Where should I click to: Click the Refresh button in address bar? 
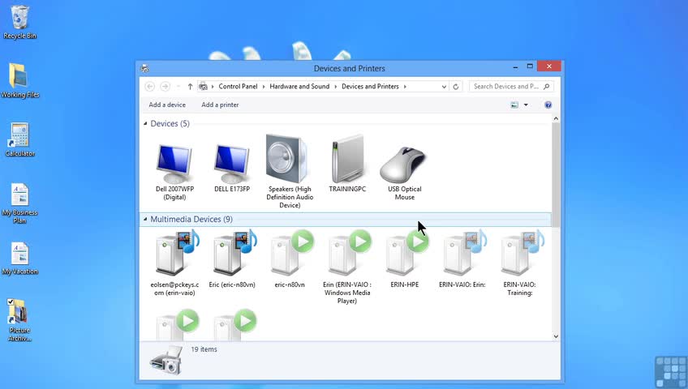455,87
